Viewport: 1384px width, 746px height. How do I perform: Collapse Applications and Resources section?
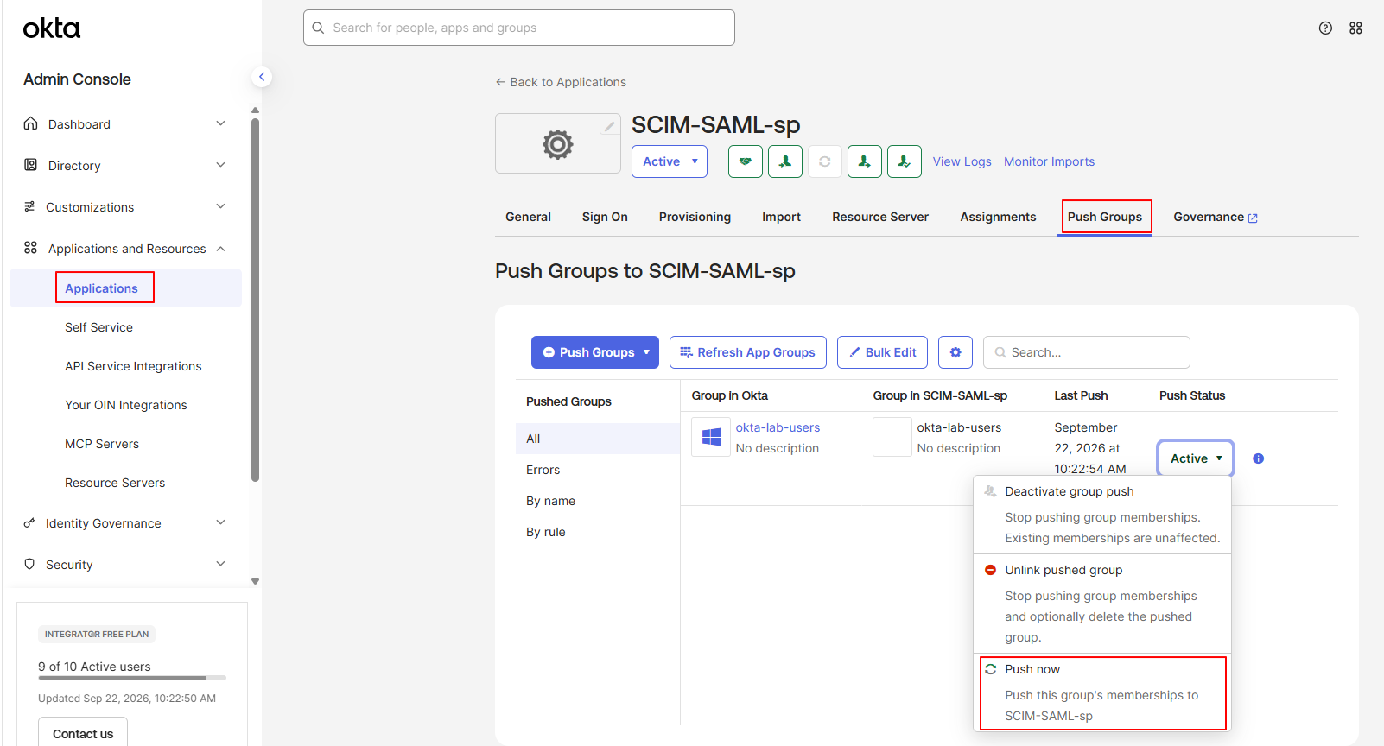click(x=220, y=249)
